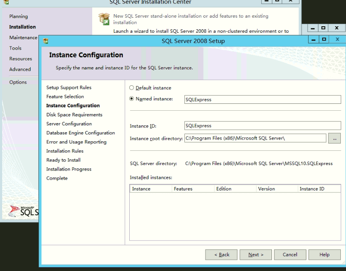346x271 pixels.
Task: Click New SQL Server stand-alone installation link
Action: click(191, 19)
